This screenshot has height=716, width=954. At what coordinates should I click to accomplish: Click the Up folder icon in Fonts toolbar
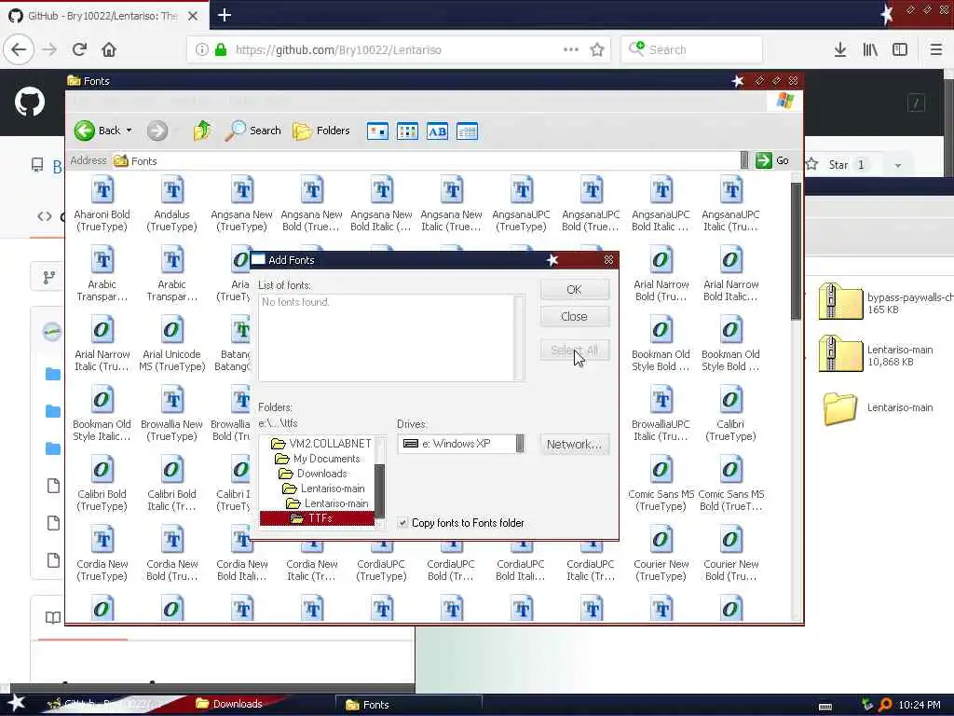pos(202,131)
